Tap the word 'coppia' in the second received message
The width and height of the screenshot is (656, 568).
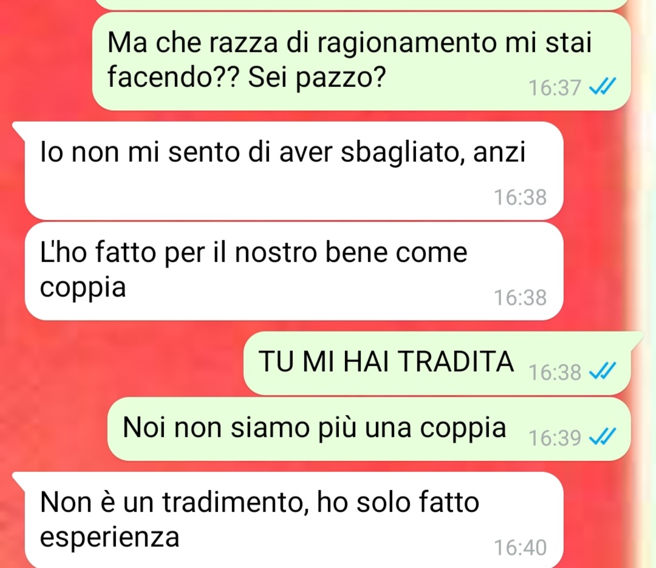point(83,289)
